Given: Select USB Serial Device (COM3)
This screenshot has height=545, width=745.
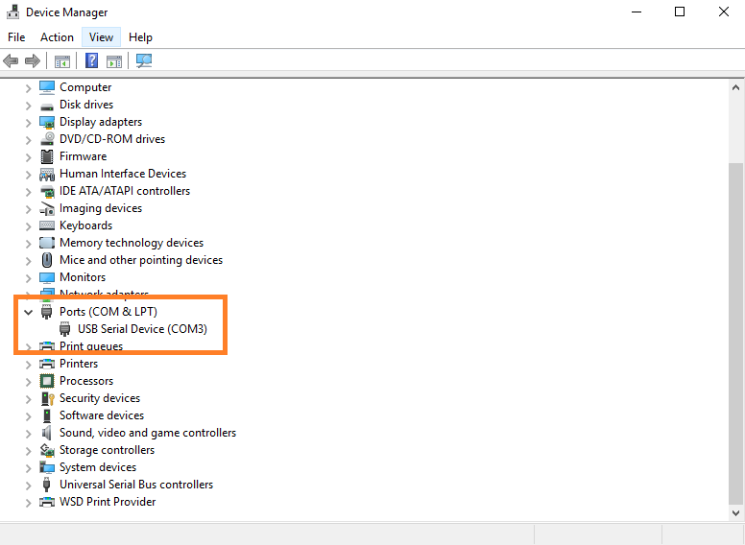Looking at the screenshot, I should coord(142,329).
